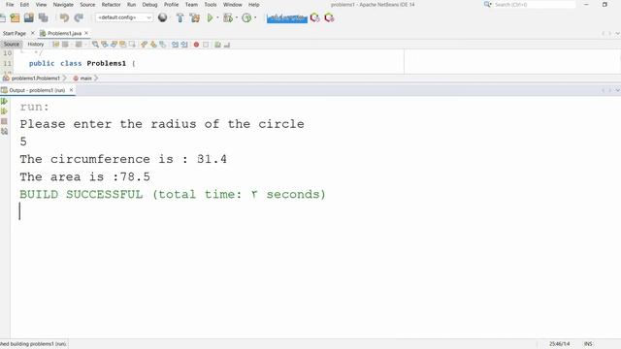The height and width of the screenshot is (349, 621).
Task: Open the Profile menu
Action: coord(171,5)
